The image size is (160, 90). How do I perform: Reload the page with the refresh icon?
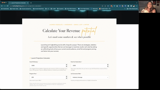7,6
